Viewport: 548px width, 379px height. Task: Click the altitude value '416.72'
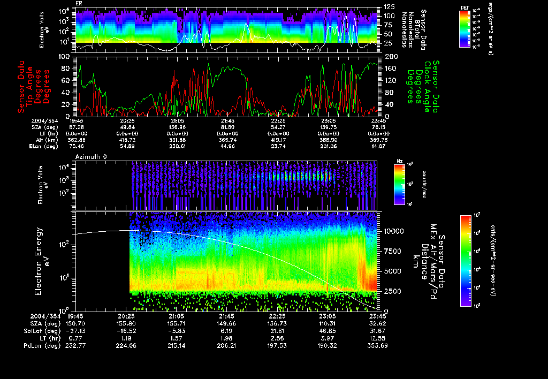tap(126, 140)
